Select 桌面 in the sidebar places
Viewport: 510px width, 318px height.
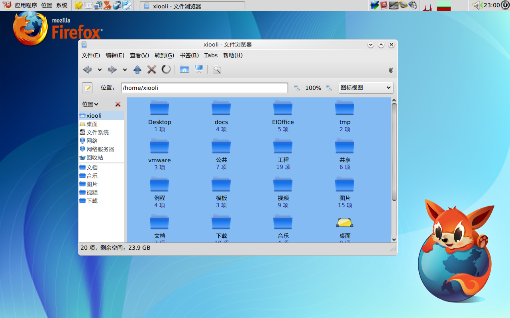(101, 124)
